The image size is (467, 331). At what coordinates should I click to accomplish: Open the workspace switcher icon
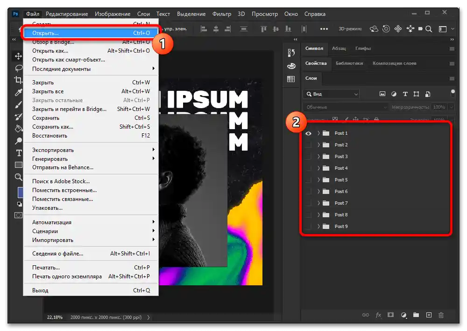pos(443,29)
